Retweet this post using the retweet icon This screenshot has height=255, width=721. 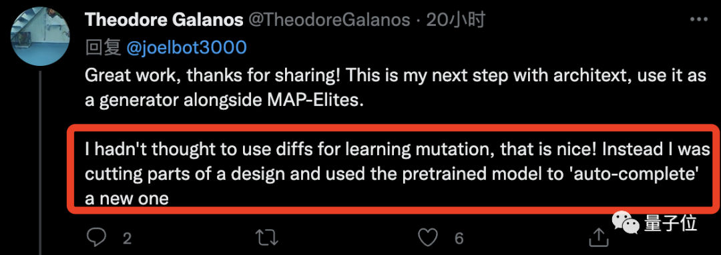pyautogui.click(x=266, y=237)
